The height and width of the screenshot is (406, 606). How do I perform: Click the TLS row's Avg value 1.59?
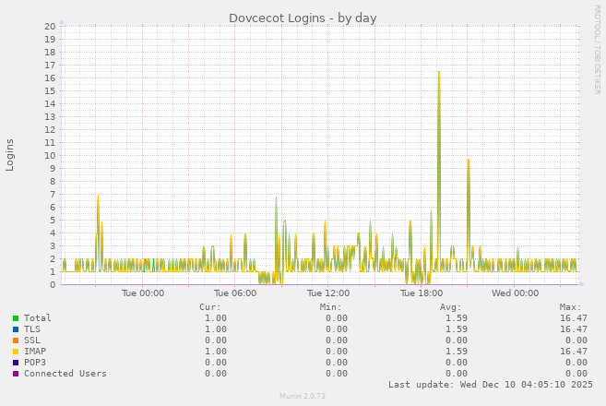(457, 329)
